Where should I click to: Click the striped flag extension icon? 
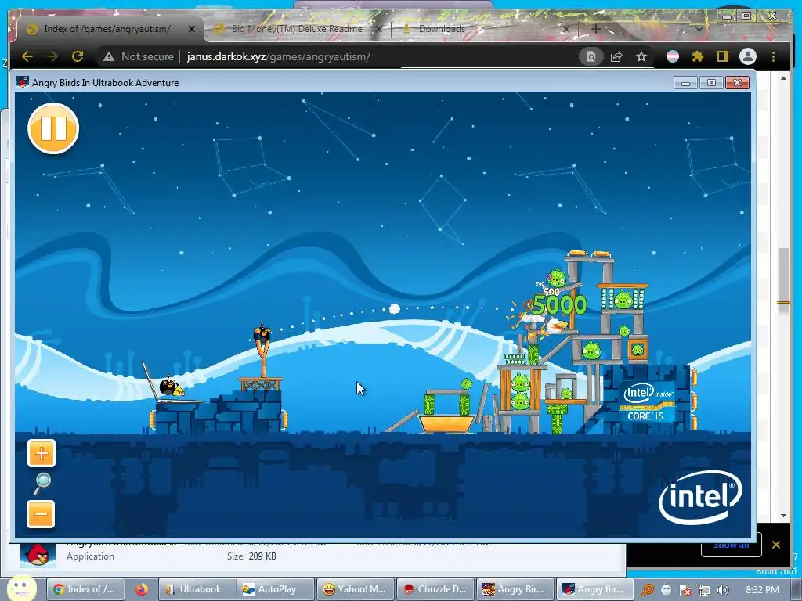pos(673,56)
